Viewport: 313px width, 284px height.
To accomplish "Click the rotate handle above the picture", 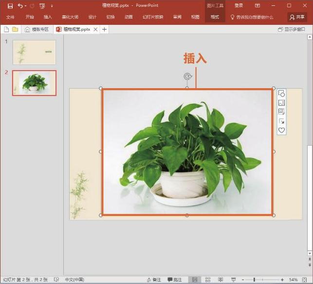I will [187, 76].
